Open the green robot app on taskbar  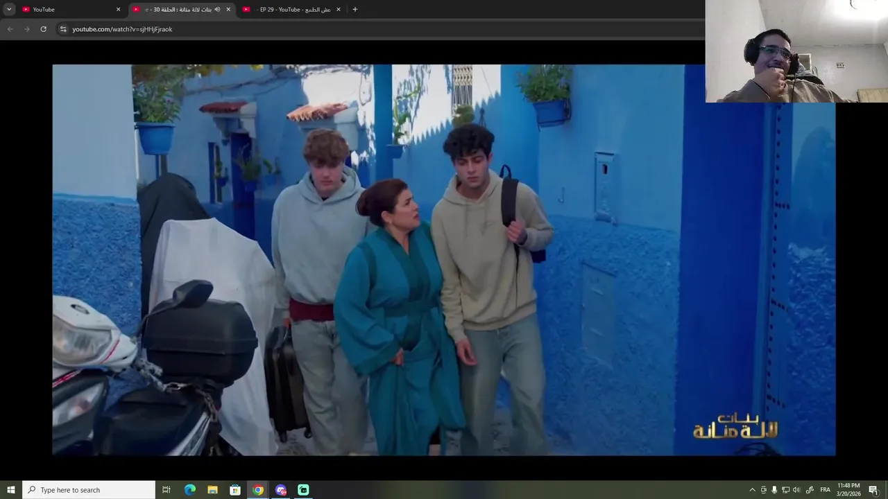pos(303,490)
